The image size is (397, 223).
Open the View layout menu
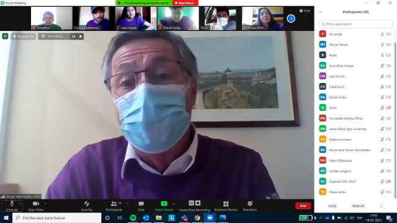[305, 11]
